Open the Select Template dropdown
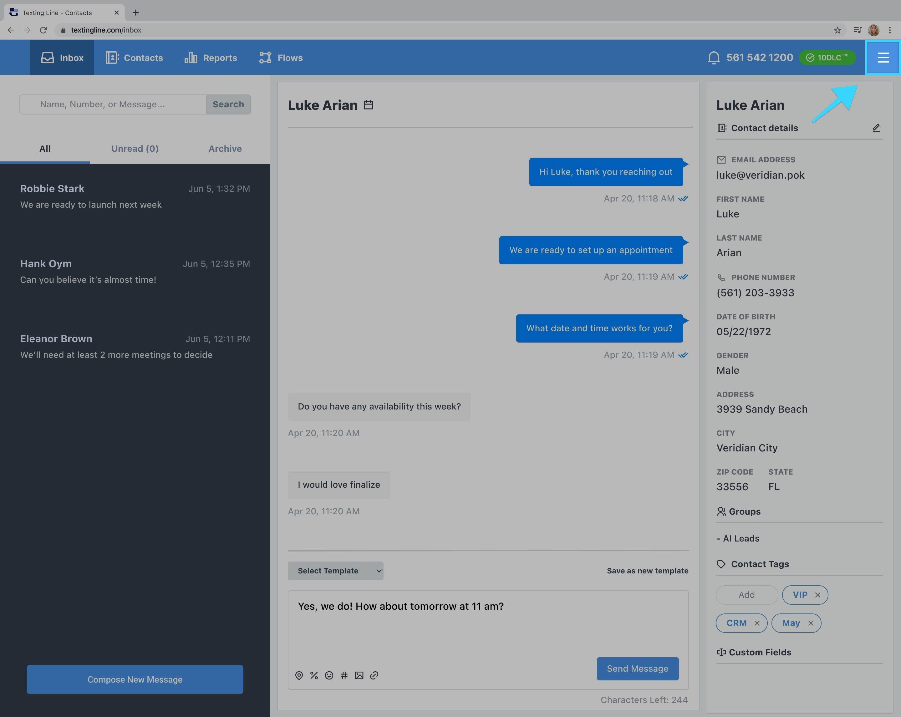Image resolution: width=901 pixels, height=717 pixels. click(335, 571)
